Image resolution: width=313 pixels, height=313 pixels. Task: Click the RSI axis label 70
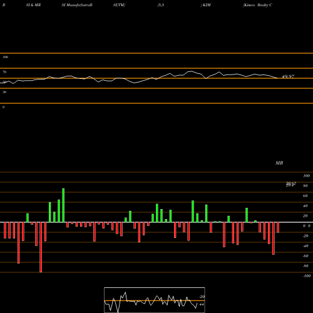tap(4, 72)
